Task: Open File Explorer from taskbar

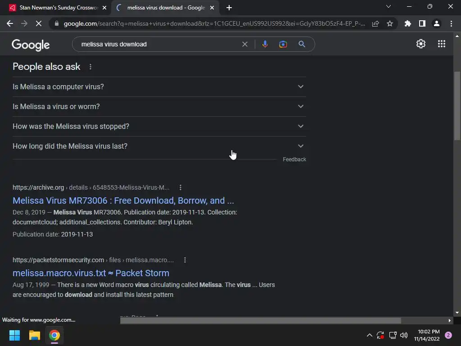Action: pyautogui.click(x=34, y=335)
